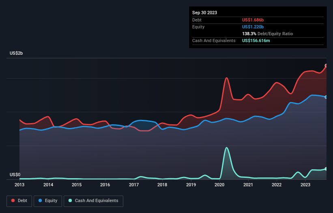Viewport: 333px width, 213px height.
Task: Click the 2023 x-axis label
Action: click(x=305, y=185)
